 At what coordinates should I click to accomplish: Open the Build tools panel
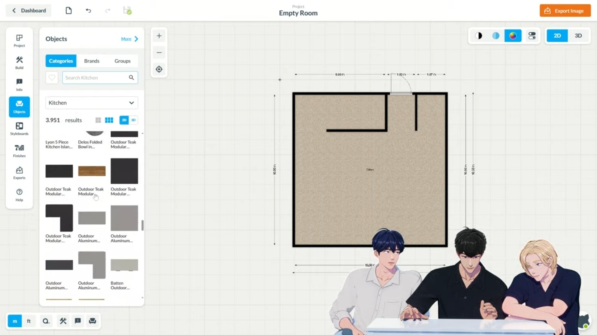click(x=19, y=63)
